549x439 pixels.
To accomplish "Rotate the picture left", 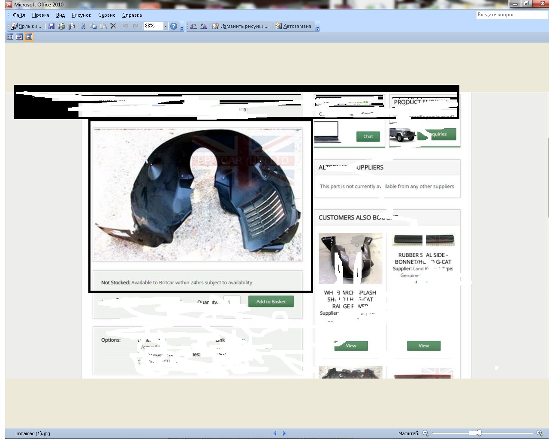I will click(x=193, y=26).
